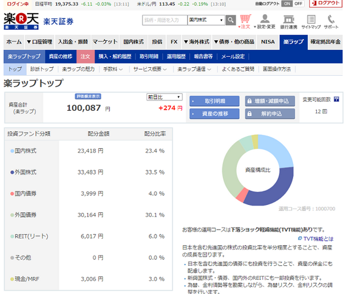345x294 pixels.
Task: Open the shopping cart order icon
Action: 246,19
